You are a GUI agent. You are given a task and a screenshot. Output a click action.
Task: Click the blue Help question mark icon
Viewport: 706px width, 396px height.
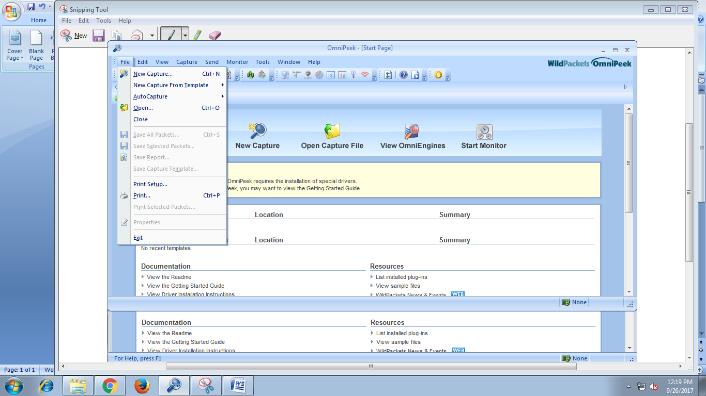404,75
